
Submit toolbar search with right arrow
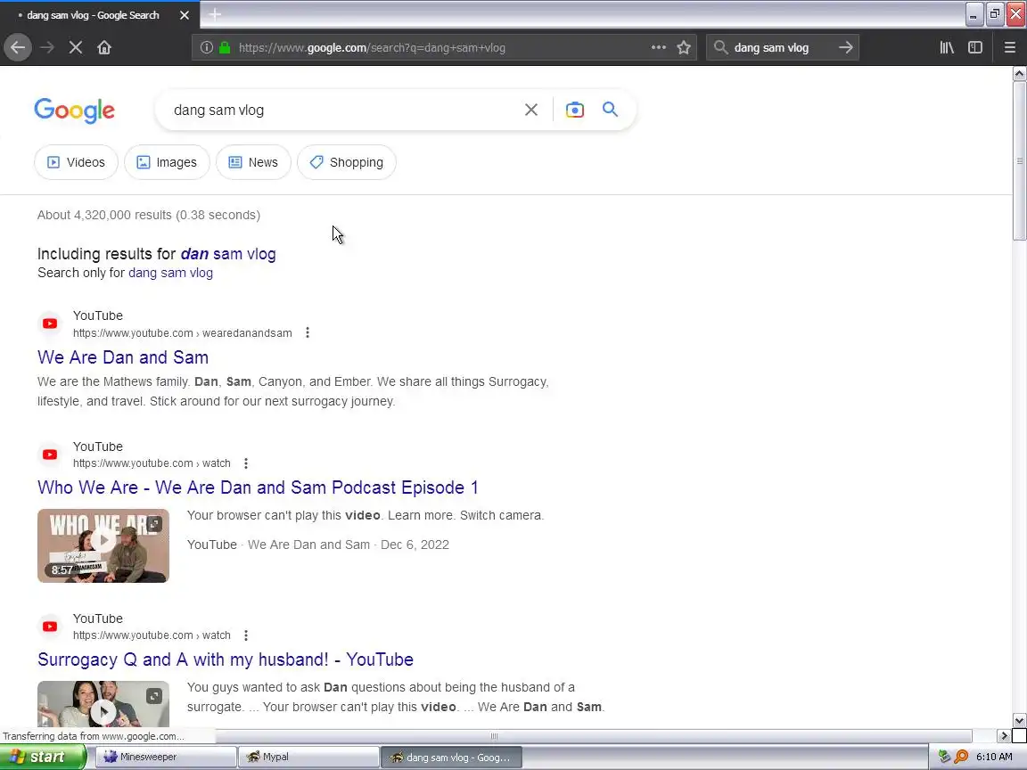(845, 47)
